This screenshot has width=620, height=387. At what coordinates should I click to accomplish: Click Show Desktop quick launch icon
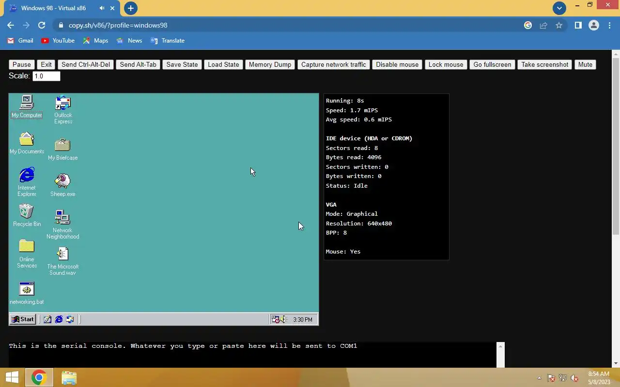[47, 319]
